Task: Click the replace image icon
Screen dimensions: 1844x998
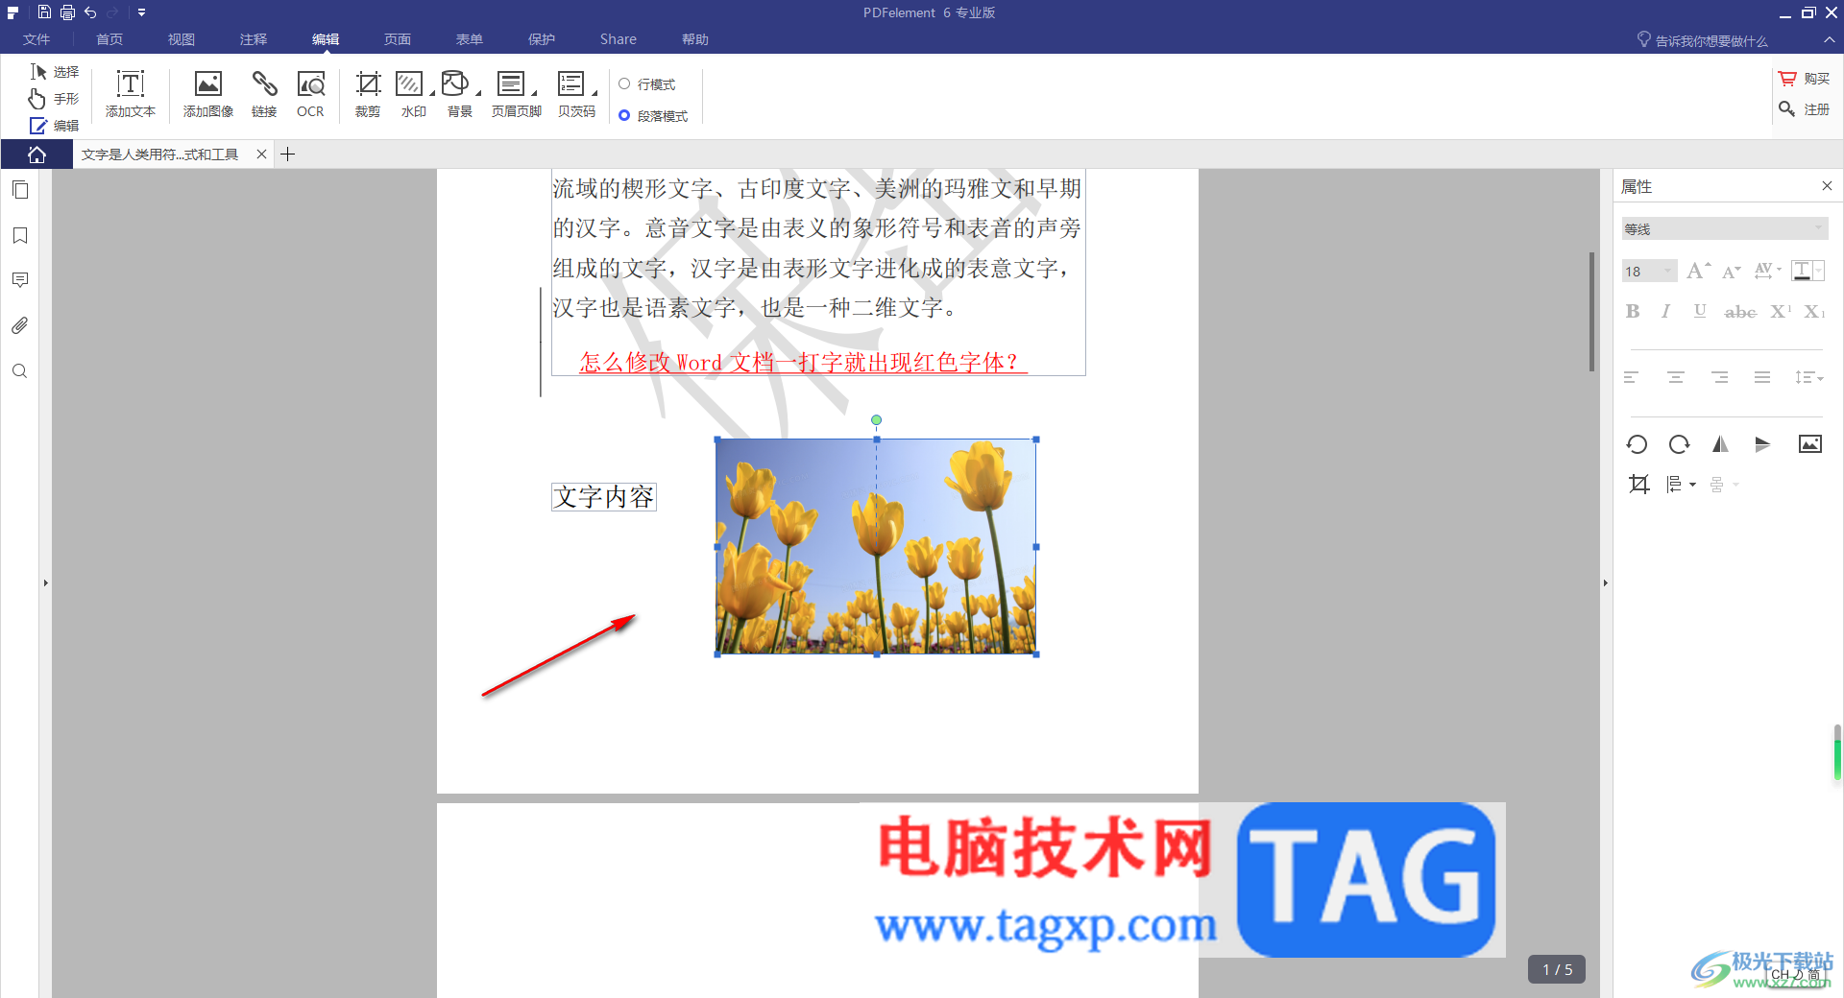Action: tap(1810, 444)
